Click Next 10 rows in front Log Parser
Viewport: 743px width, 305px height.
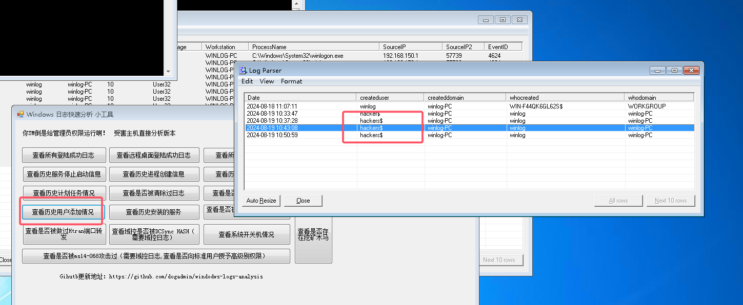click(671, 201)
